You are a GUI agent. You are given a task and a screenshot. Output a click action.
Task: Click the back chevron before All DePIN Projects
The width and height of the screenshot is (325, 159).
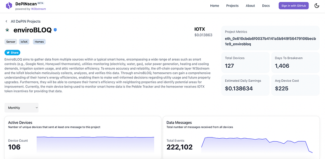[x=7, y=21]
